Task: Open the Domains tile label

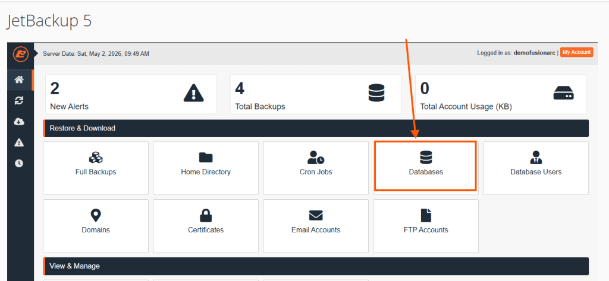Action: [96, 230]
